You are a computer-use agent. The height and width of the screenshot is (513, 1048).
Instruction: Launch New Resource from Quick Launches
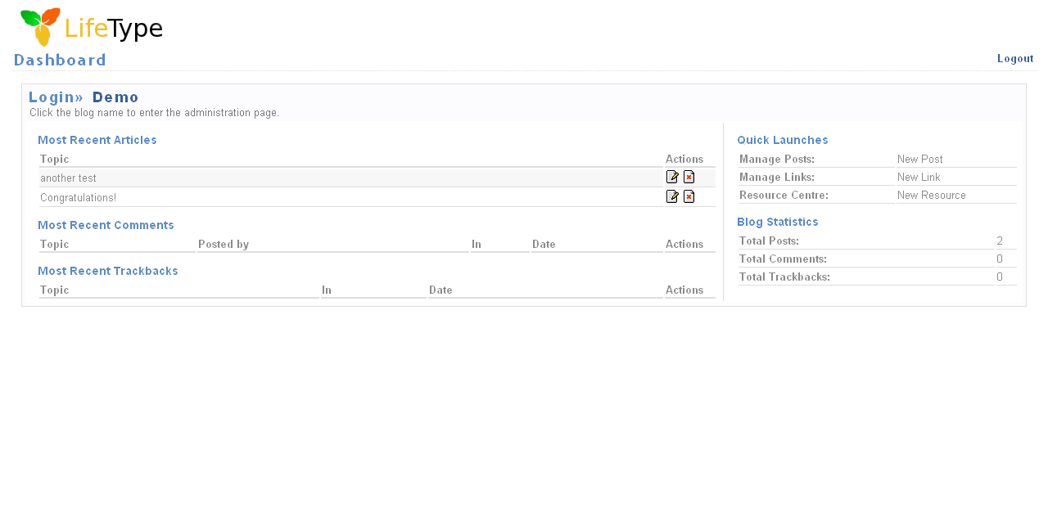(x=931, y=196)
